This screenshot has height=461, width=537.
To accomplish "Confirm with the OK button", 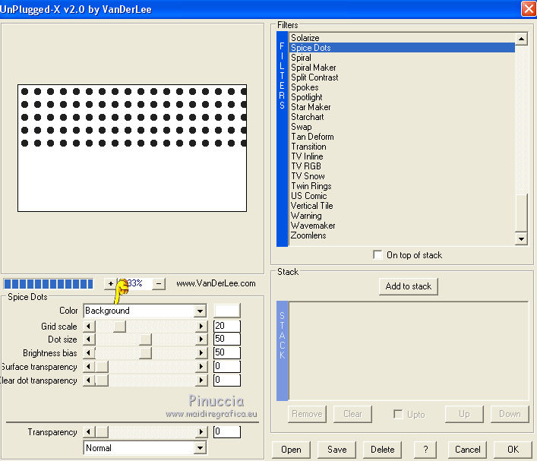I will pyautogui.click(x=513, y=450).
